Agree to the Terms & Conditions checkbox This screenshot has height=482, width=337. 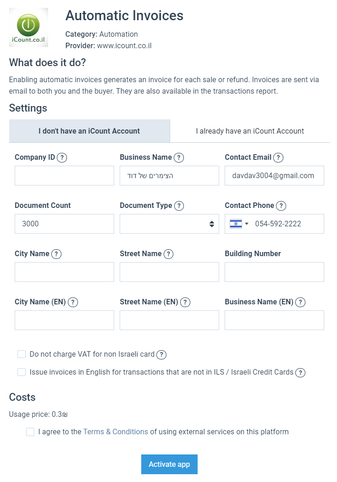(30, 432)
